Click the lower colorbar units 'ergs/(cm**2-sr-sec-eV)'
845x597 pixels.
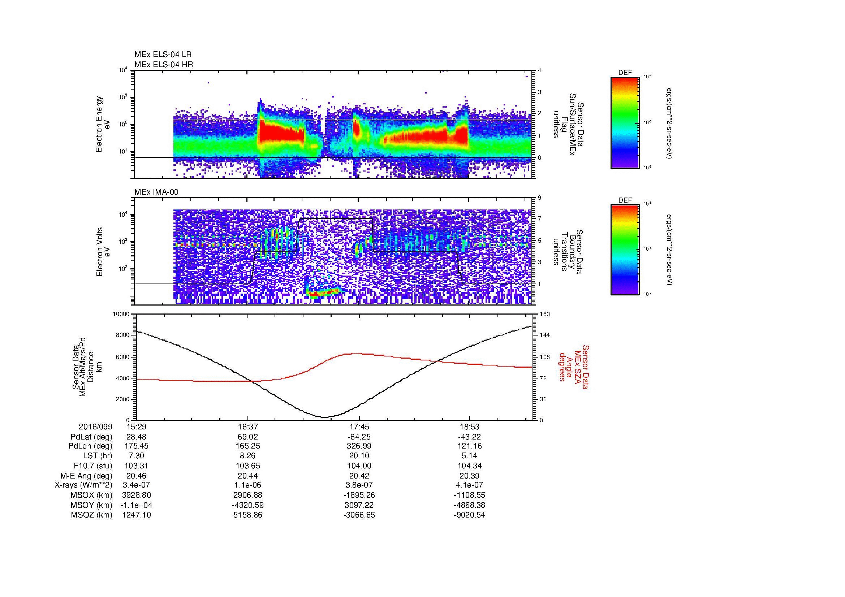pos(670,250)
